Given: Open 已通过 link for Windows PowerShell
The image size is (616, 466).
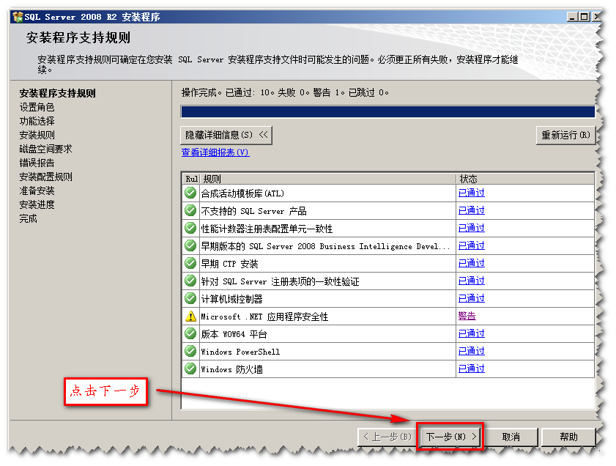Looking at the screenshot, I should click(472, 351).
